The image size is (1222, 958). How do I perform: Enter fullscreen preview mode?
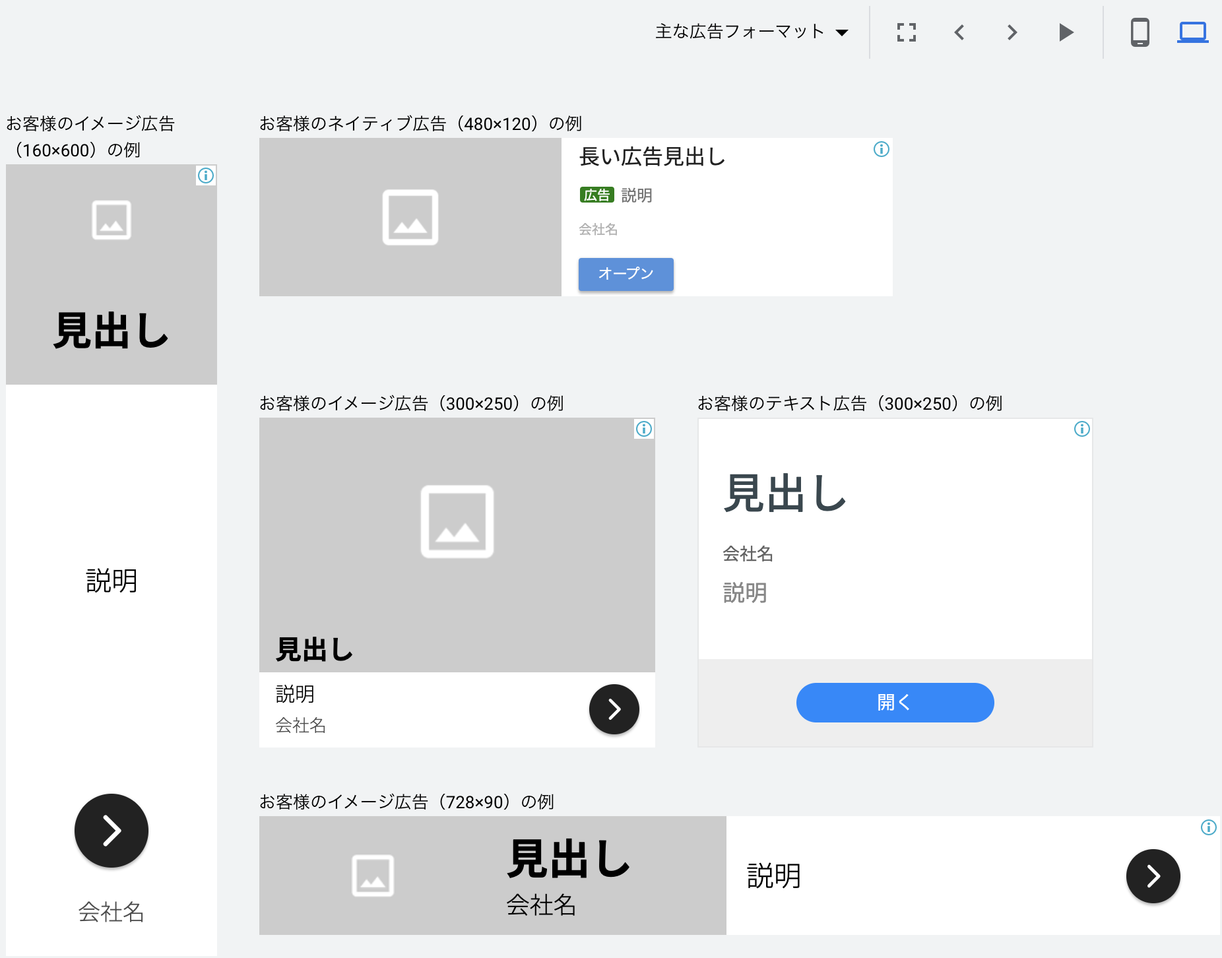click(x=907, y=32)
